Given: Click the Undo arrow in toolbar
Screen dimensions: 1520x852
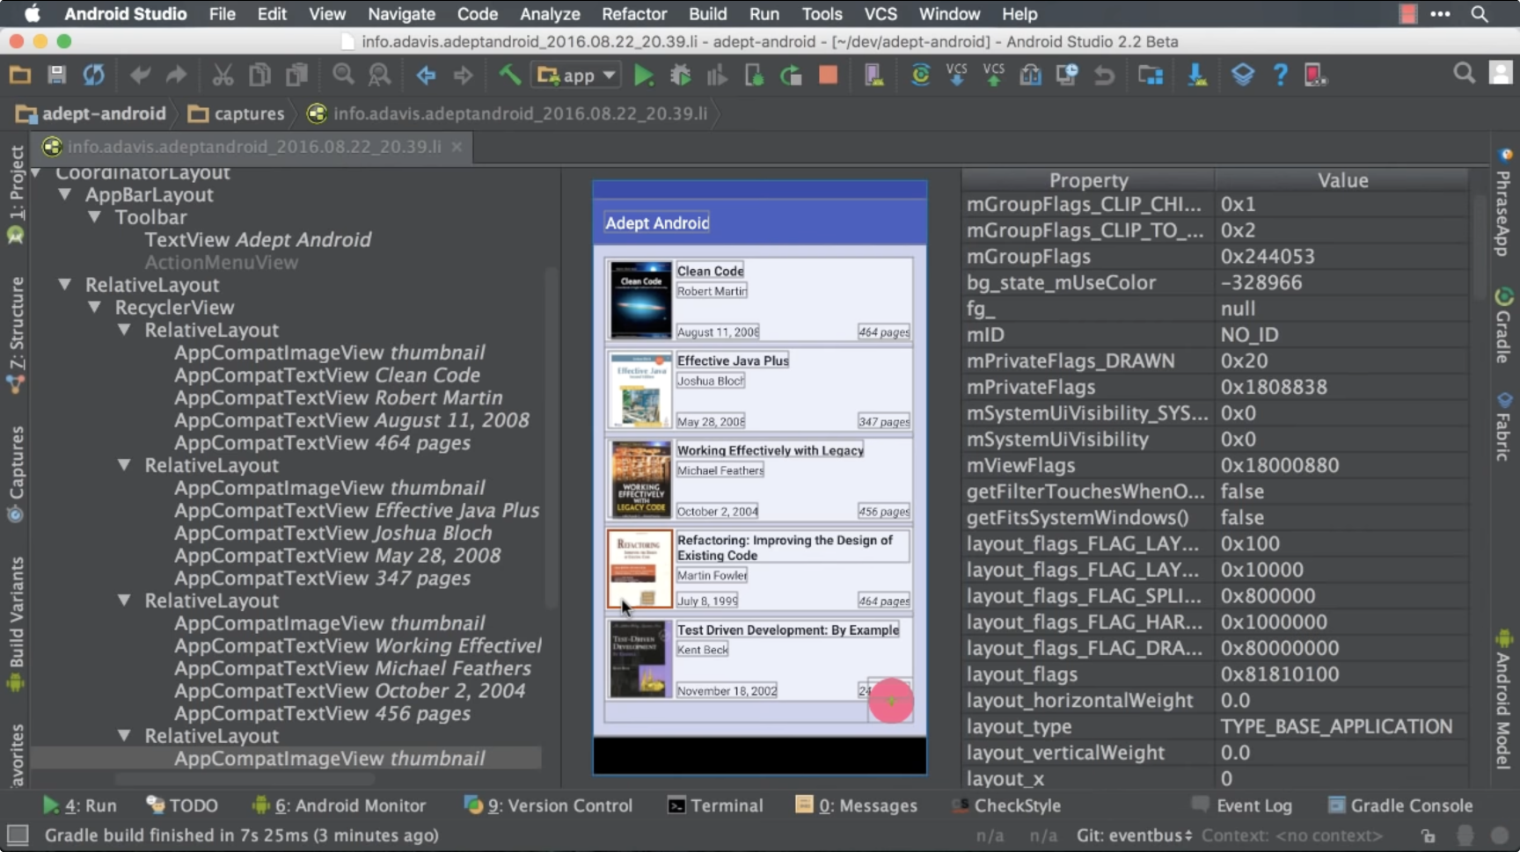Looking at the screenshot, I should (140, 75).
